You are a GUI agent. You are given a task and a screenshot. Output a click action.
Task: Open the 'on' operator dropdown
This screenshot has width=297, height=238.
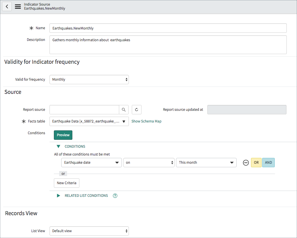[149, 163]
